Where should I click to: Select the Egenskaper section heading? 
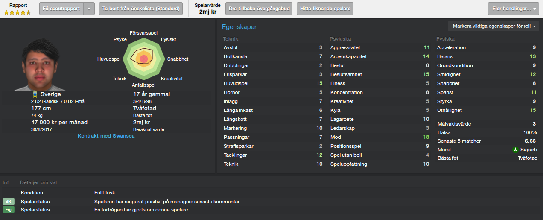(x=239, y=27)
